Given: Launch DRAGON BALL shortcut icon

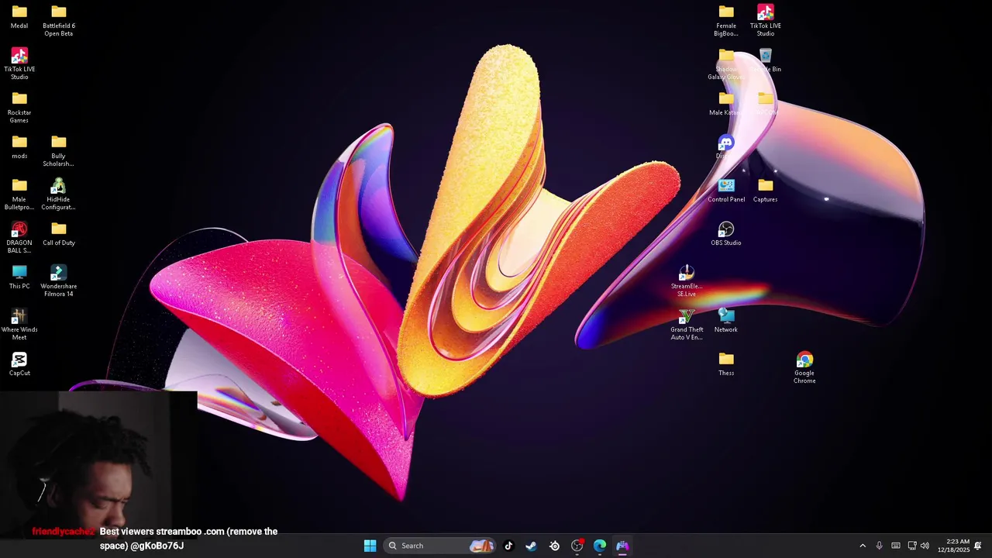Looking at the screenshot, I should [19, 237].
